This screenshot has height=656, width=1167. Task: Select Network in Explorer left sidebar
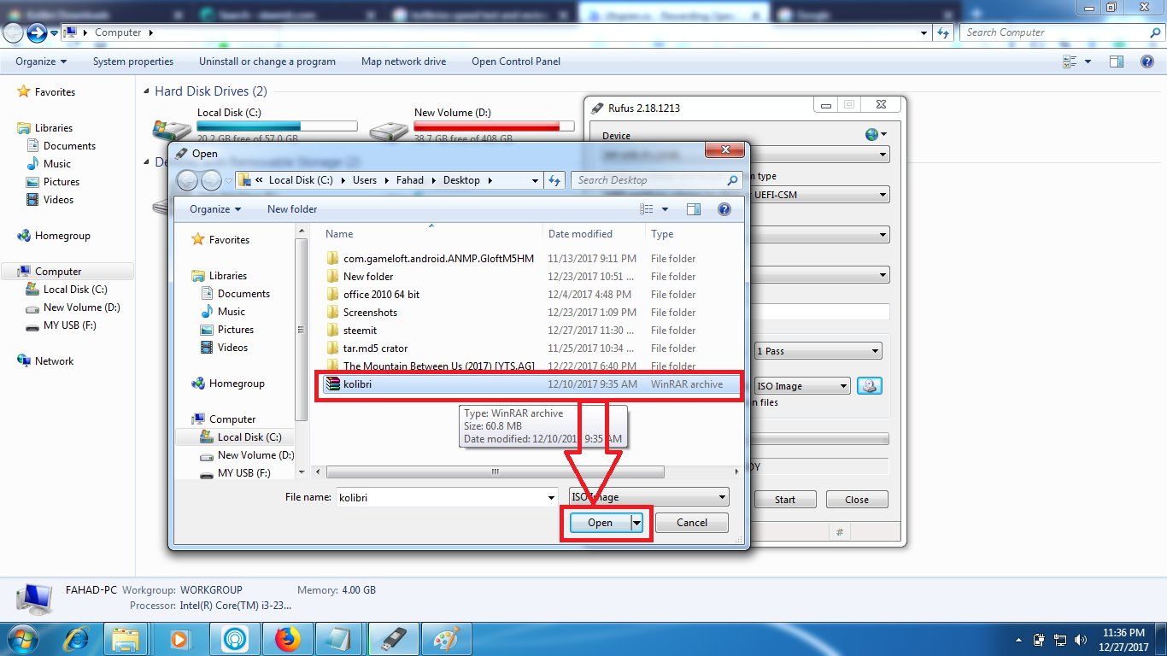(55, 361)
